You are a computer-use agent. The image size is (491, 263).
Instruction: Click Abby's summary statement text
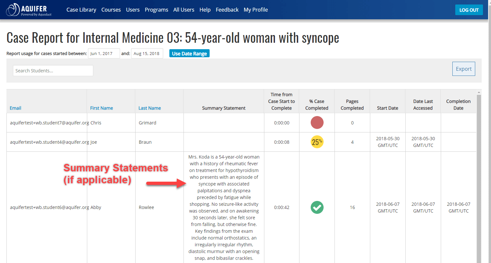pyautogui.click(x=224, y=207)
